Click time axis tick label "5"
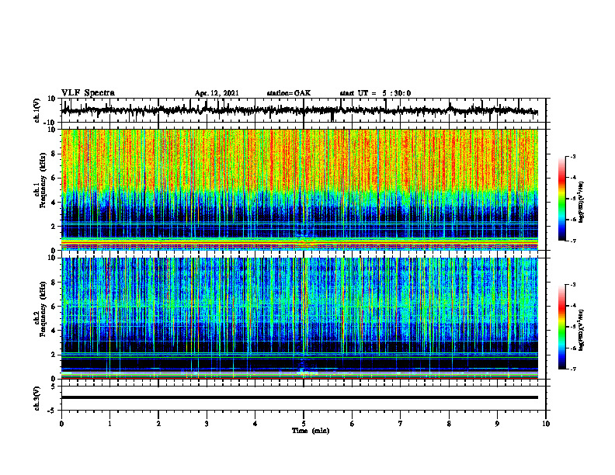 click(x=304, y=424)
